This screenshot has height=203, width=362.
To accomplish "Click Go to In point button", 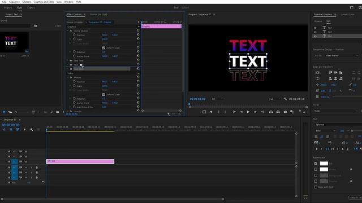I will pyautogui.click(x=234, y=112).
